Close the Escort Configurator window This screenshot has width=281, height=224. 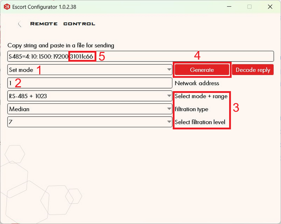click(x=270, y=7)
